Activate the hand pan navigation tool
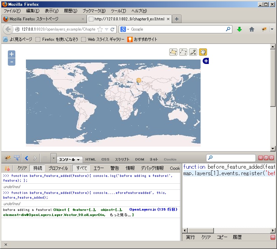The height and width of the screenshot is (249, 277). pos(203,52)
